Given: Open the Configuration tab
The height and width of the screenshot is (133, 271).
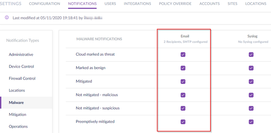Looking at the screenshot, I should 45,4.
